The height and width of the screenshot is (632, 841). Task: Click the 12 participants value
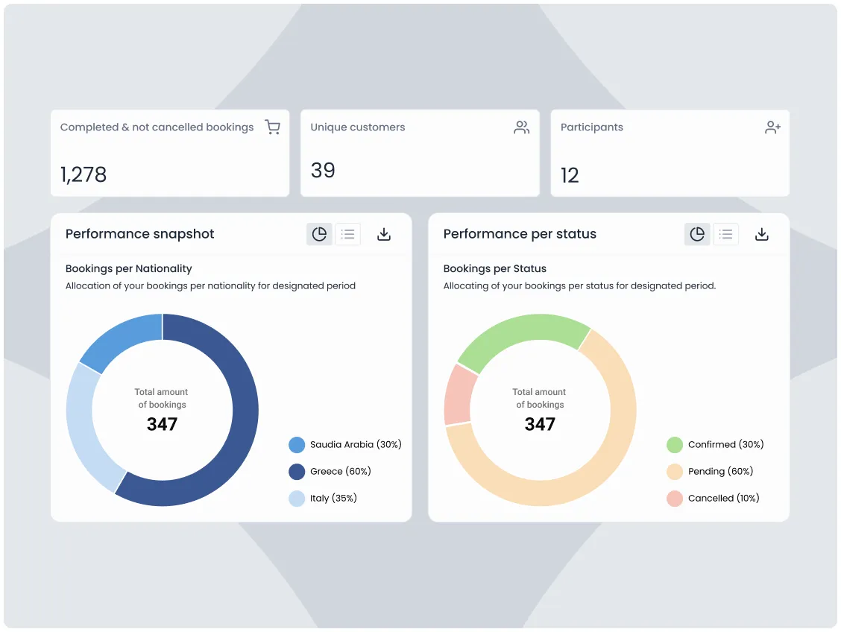point(570,175)
